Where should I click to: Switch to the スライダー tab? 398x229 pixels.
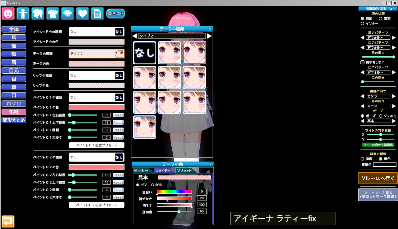click(163, 171)
